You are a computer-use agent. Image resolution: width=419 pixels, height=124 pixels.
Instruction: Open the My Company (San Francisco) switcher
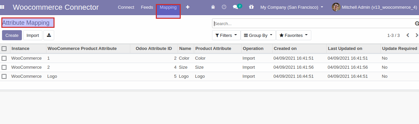tap(292, 7)
